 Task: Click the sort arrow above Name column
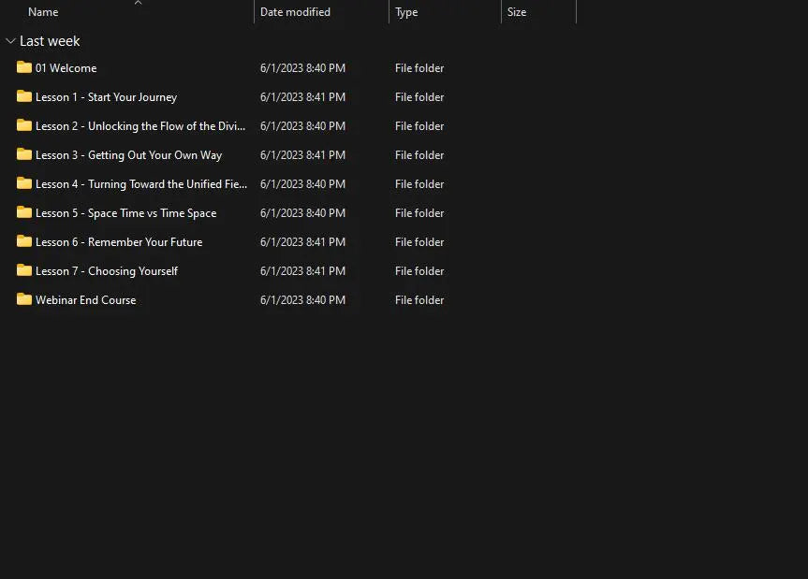click(x=138, y=3)
